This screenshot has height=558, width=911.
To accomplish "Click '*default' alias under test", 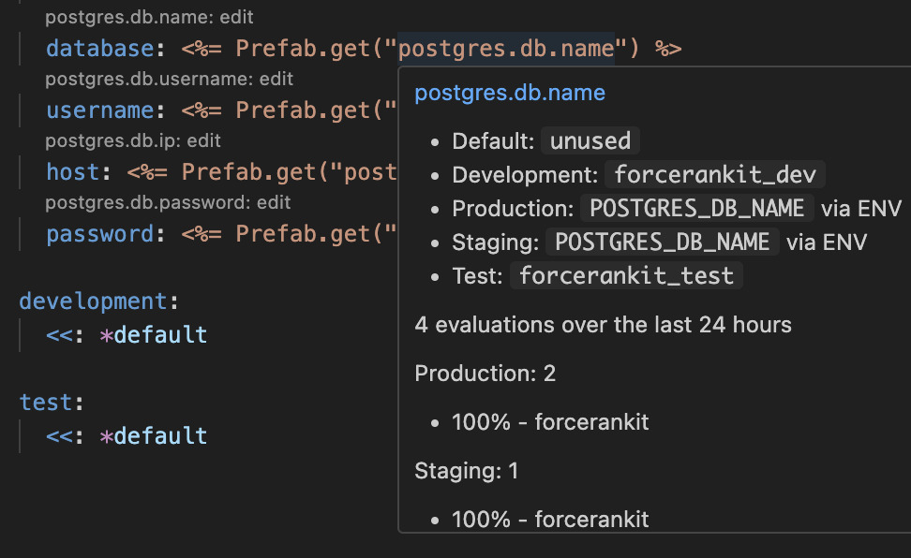I will [x=154, y=436].
